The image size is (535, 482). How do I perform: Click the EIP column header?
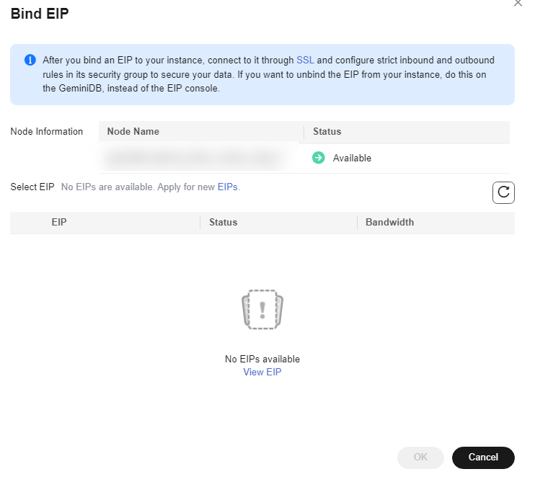pos(59,223)
